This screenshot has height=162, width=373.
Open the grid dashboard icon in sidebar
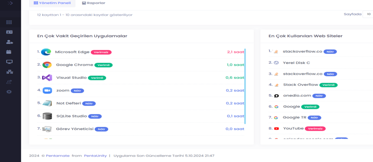pyautogui.click(x=9, y=22)
